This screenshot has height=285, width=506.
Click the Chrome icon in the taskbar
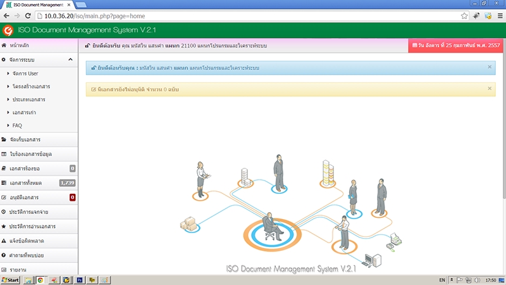click(40, 280)
